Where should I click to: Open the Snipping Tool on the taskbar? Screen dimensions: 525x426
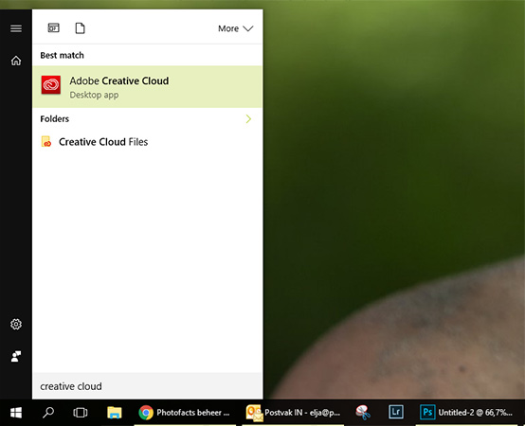363,413
